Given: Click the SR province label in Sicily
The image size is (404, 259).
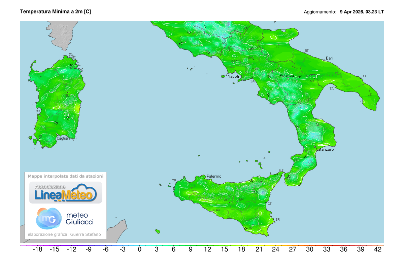Looking at the screenshot, I should pos(277,219).
